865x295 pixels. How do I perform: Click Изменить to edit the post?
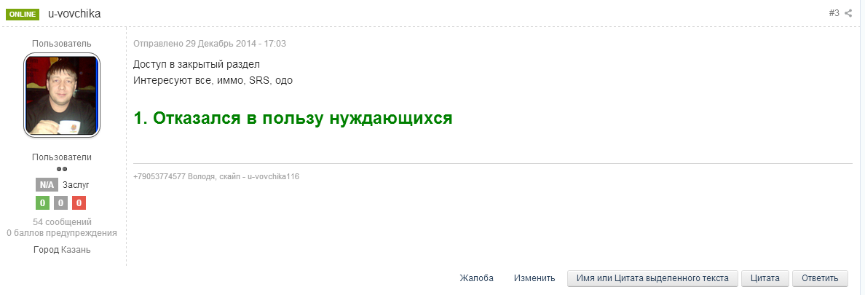(534, 278)
